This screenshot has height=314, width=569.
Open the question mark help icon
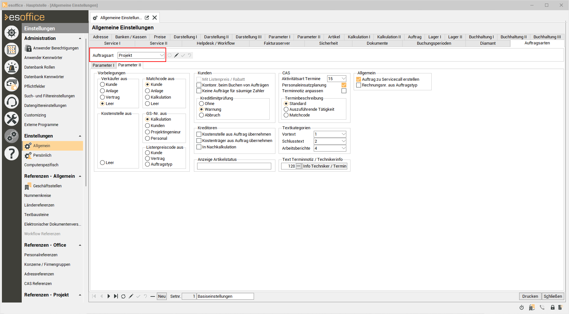point(12,153)
